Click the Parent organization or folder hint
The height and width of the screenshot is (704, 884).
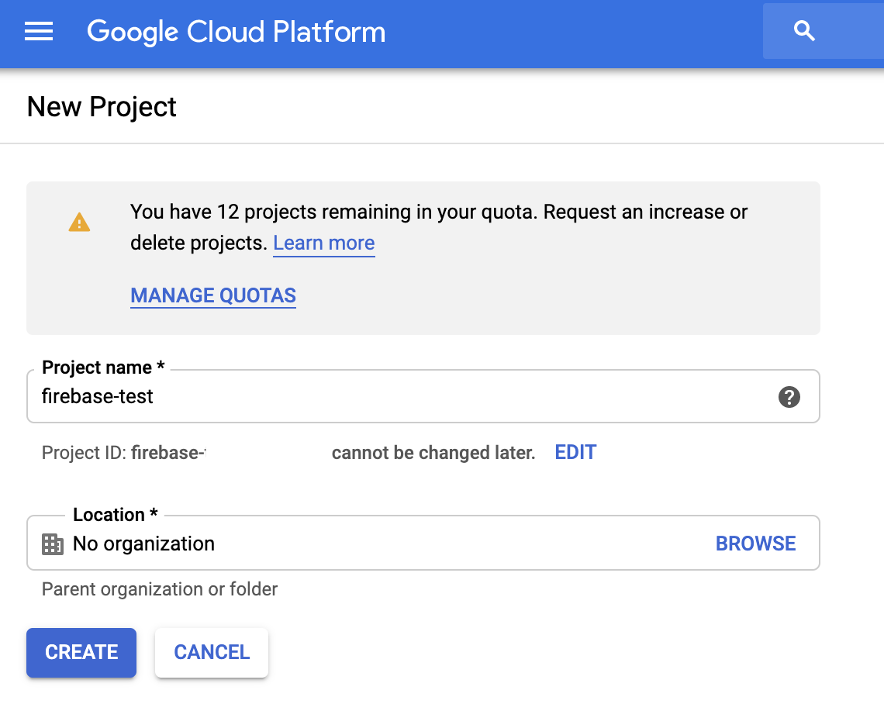(x=159, y=589)
